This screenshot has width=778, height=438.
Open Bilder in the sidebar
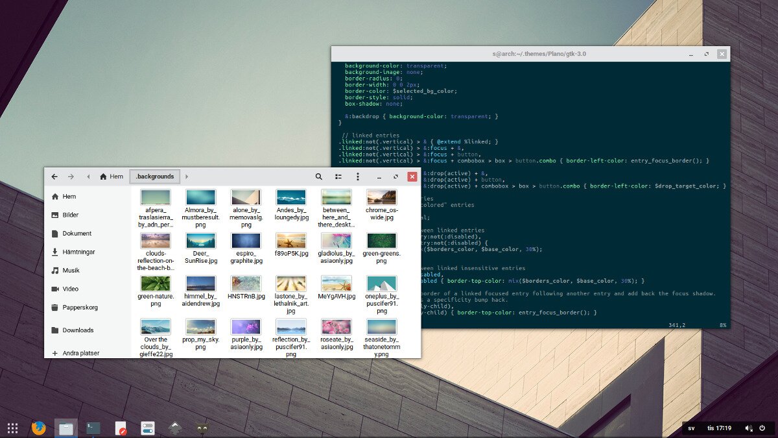pos(71,215)
